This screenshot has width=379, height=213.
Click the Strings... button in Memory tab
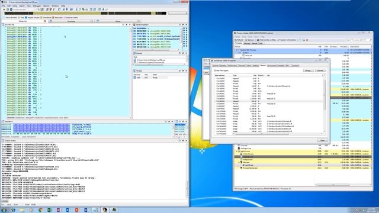[x=309, y=70]
